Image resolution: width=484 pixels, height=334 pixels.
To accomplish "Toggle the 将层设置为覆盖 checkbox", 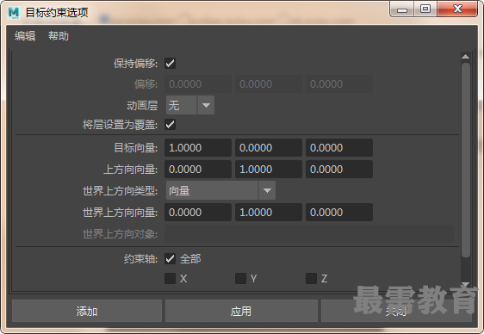I will tap(170, 125).
